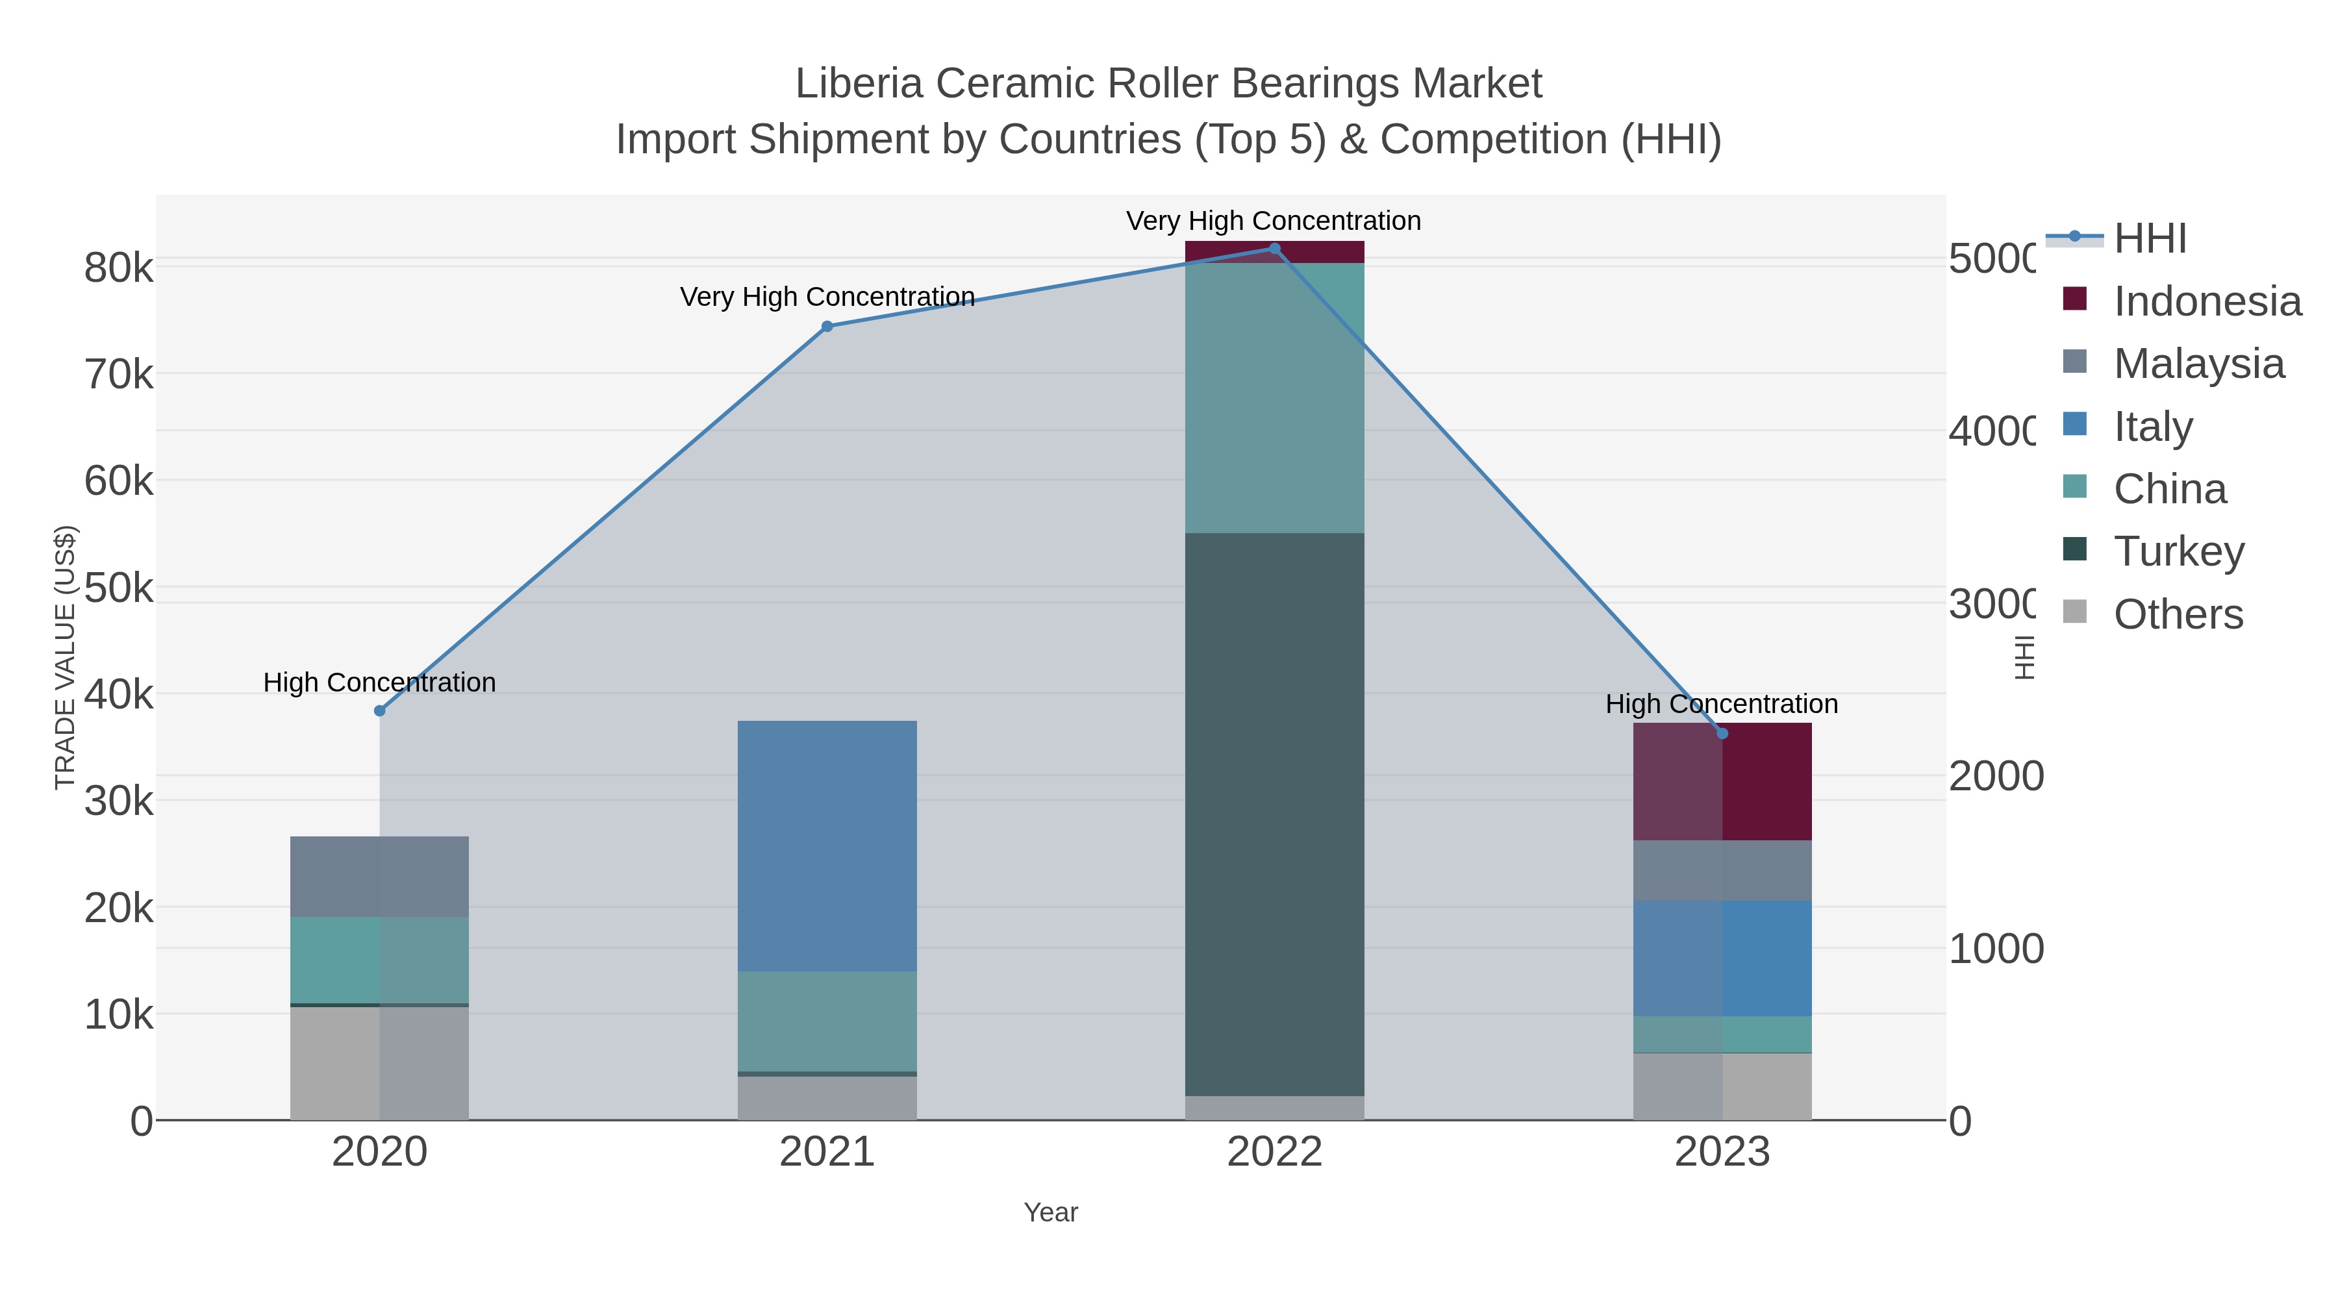Select the Indonesia segment atop the 2022 bar

pyautogui.click(x=1274, y=253)
